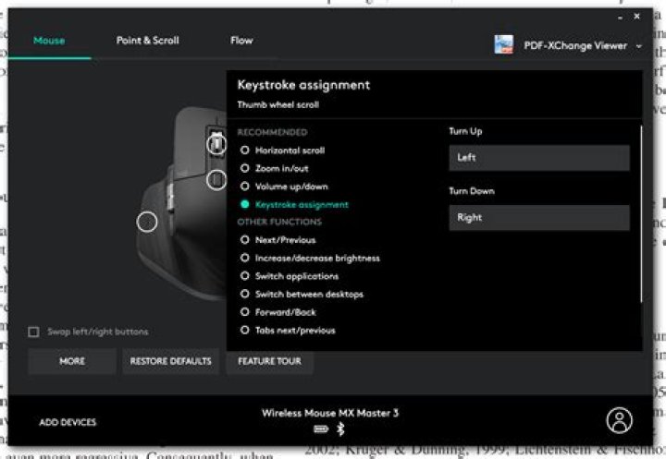Open the Point & Scroll tab

pyautogui.click(x=147, y=41)
